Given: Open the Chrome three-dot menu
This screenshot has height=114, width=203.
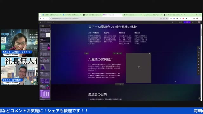Looking at the screenshot, I should pyautogui.click(x=200, y=18).
